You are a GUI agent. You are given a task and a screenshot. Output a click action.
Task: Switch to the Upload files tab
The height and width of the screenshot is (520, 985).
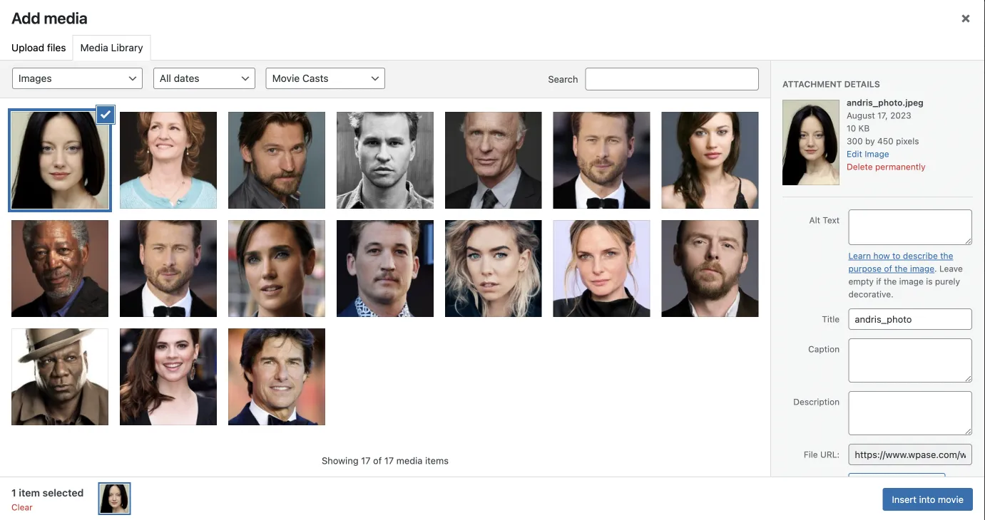(x=39, y=48)
